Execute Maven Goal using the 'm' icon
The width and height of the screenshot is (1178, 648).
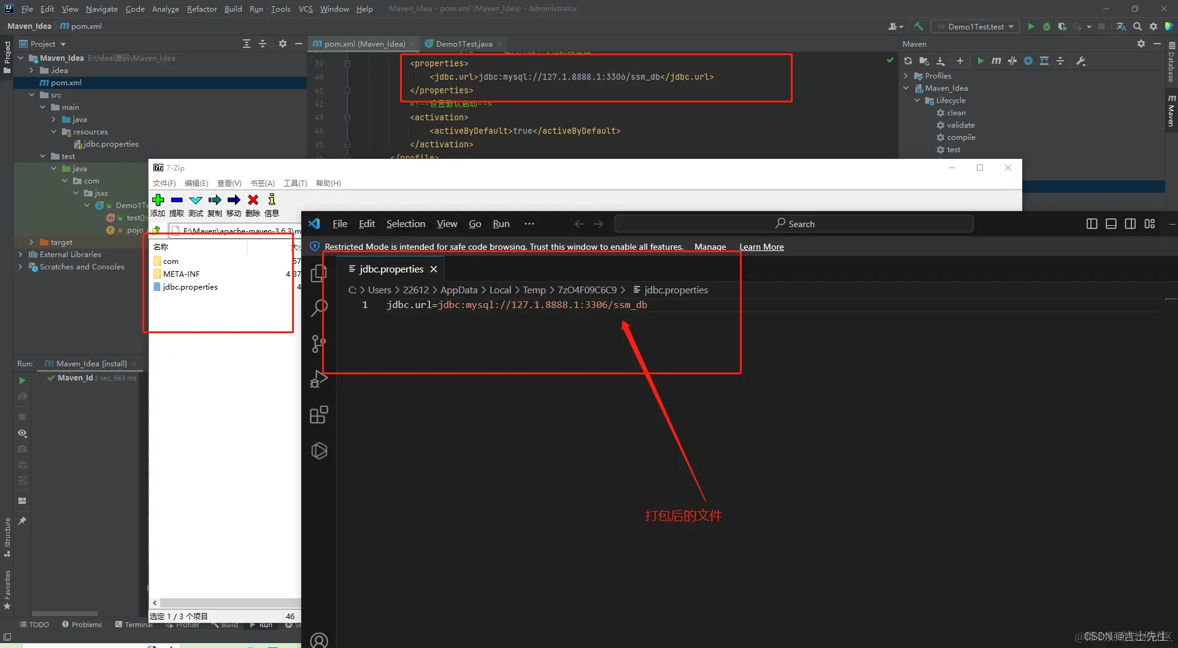996,61
